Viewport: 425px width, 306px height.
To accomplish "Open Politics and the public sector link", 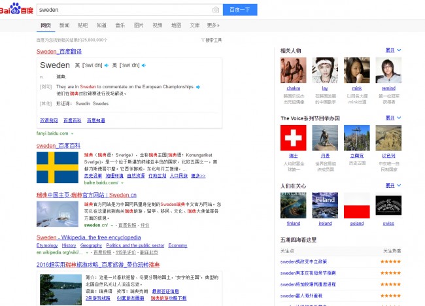I will tap(135, 246).
